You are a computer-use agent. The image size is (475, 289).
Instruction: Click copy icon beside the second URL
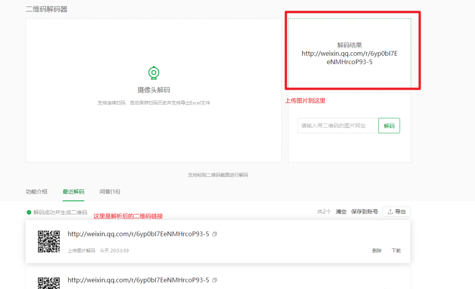click(x=215, y=280)
